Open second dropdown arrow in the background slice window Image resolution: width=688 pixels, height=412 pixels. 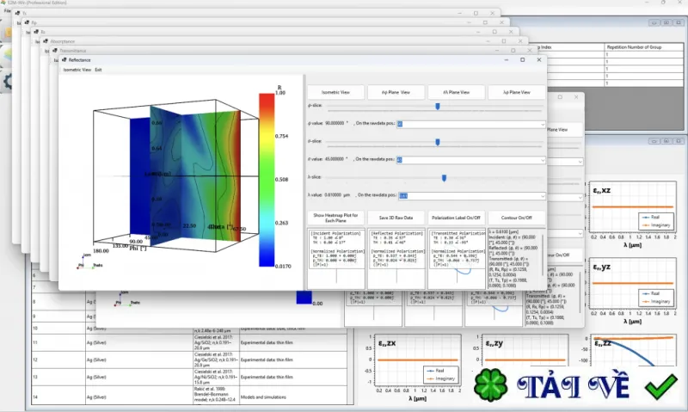[580, 198]
